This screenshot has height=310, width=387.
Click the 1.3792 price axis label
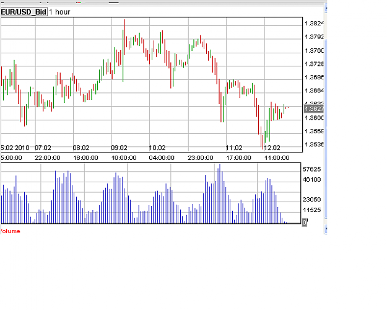pos(314,37)
